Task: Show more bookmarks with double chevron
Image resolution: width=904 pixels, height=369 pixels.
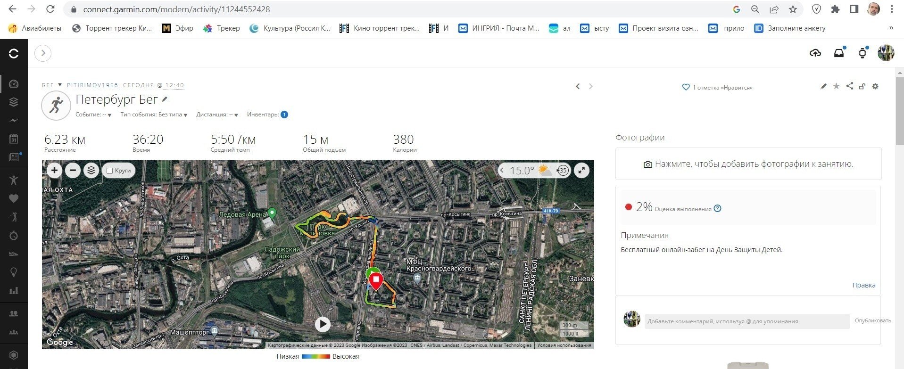Action: click(x=891, y=28)
